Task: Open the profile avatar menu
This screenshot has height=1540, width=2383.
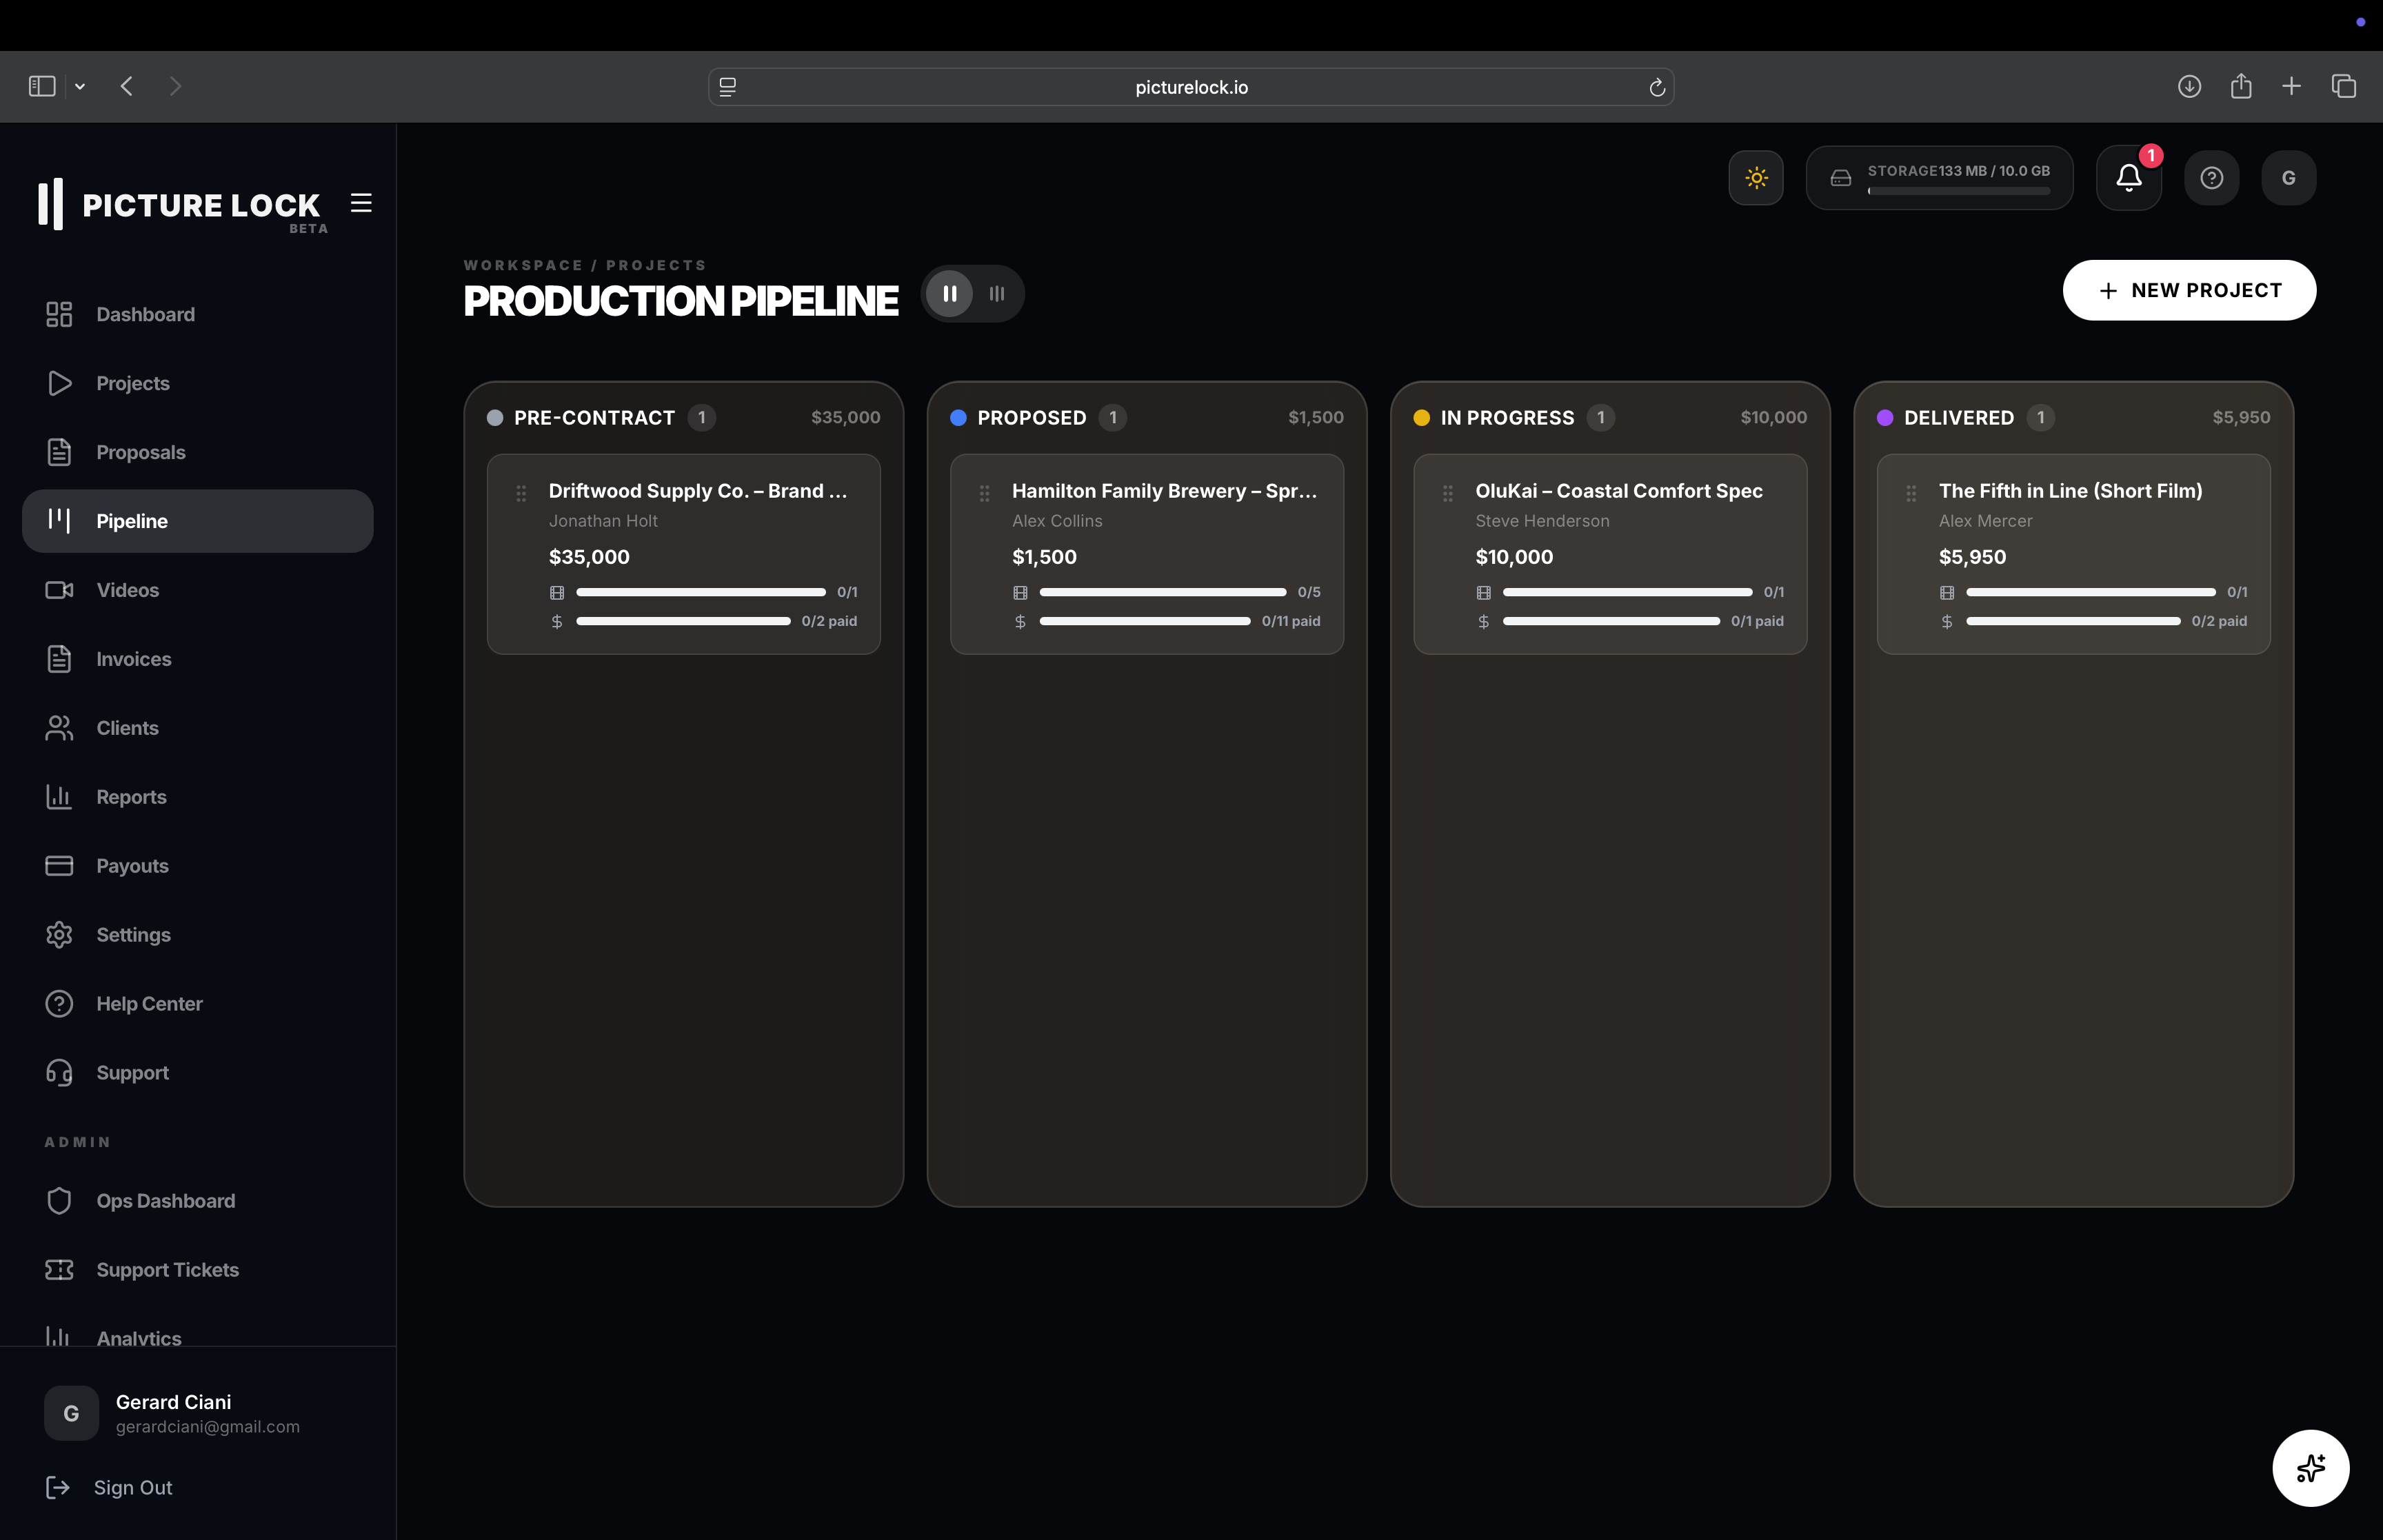Action: 2288,177
